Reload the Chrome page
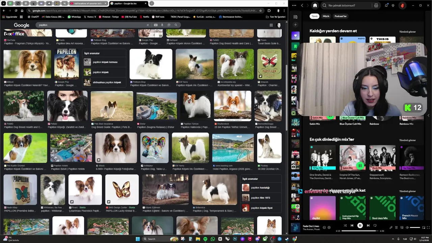432x243 pixels. (16, 10)
